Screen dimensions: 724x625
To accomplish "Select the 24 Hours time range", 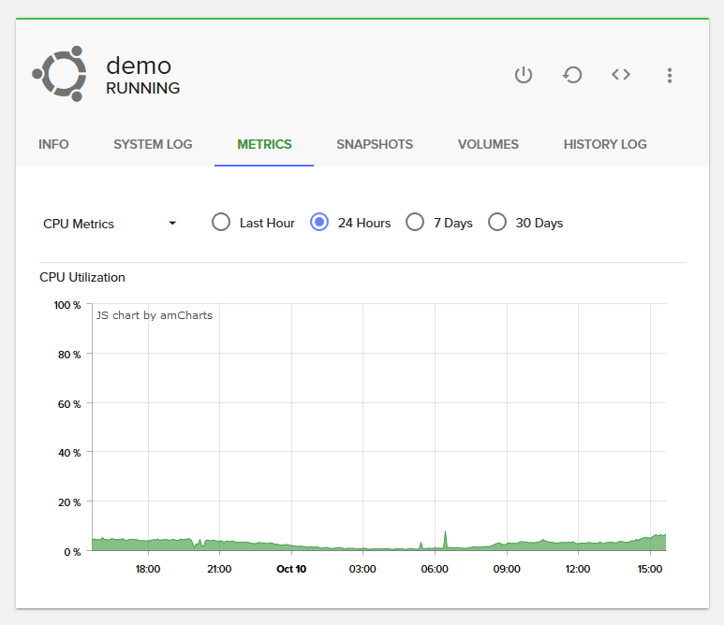I will point(319,223).
